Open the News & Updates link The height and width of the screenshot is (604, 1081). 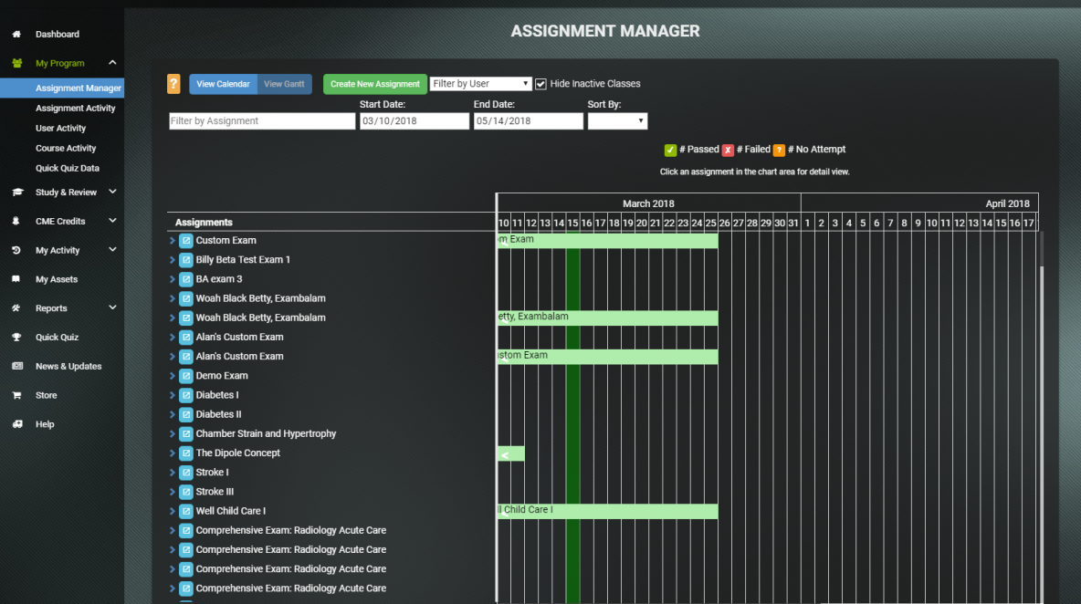pos(68,367)
